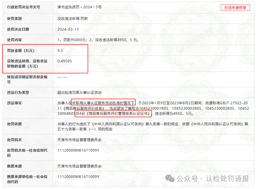The image size is (257, 189).
Task: Click the 处罚机关统一社会信用代码 label
Action: [x=27, y=153]
